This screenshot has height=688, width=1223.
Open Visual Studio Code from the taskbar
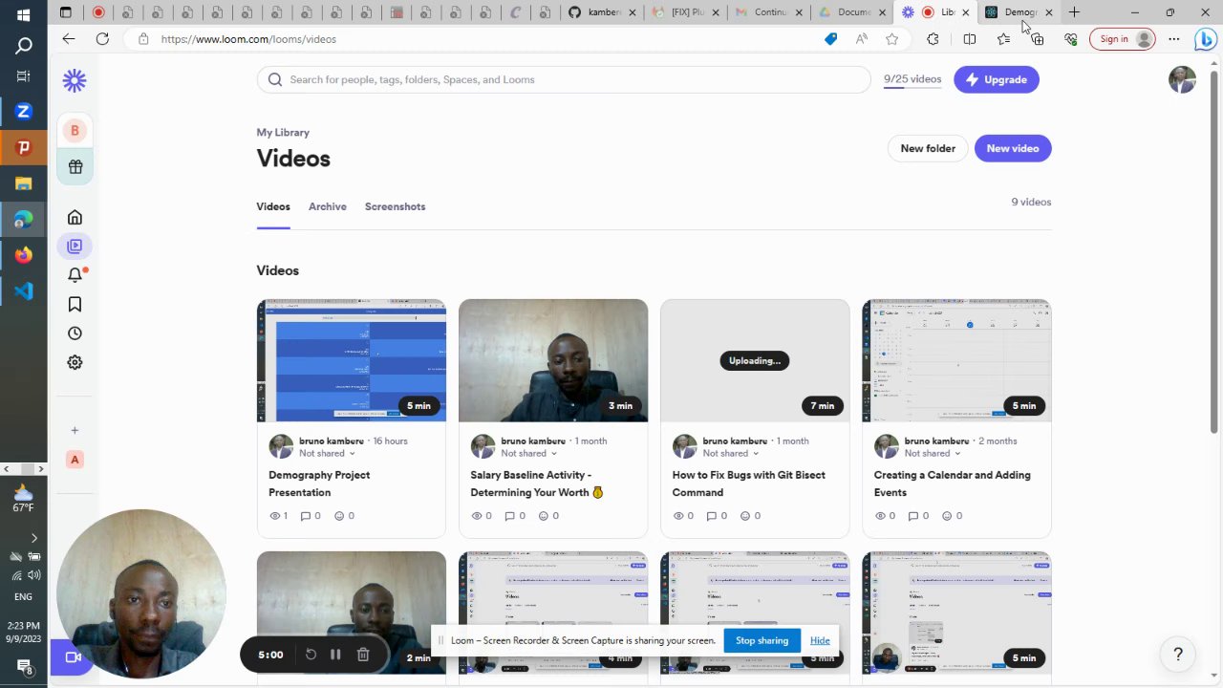pos(24,290)
